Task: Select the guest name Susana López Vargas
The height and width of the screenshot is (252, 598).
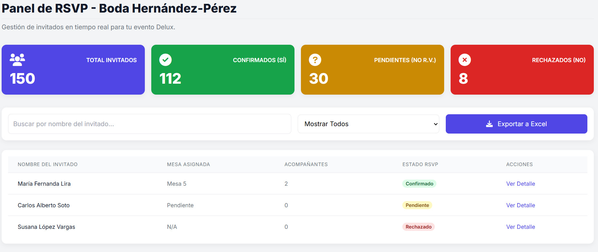Action: click(46, 227)
